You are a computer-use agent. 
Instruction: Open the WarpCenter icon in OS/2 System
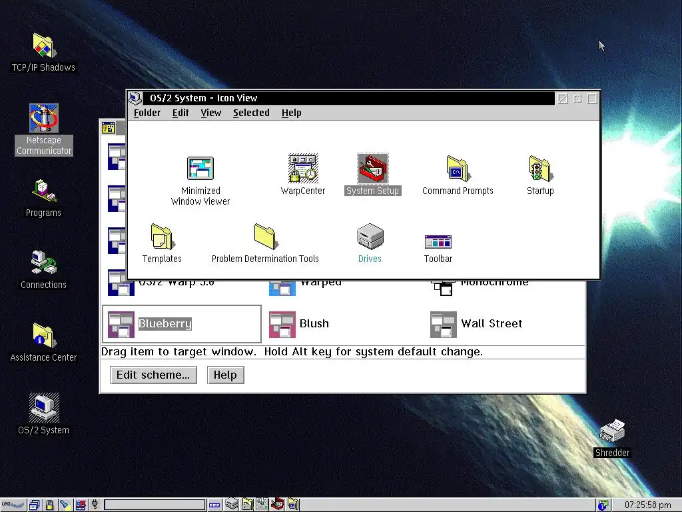[x=303, y=168]
